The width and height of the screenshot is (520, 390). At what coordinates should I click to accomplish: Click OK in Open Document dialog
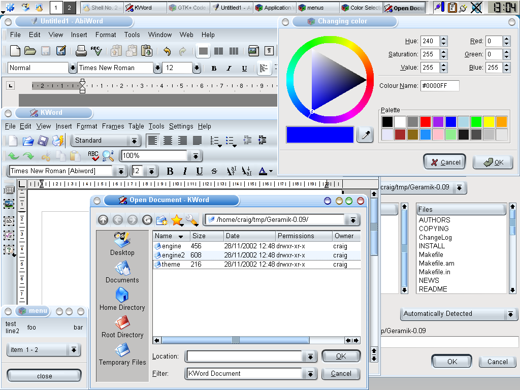pyautogui.click(x=341, y=356)
